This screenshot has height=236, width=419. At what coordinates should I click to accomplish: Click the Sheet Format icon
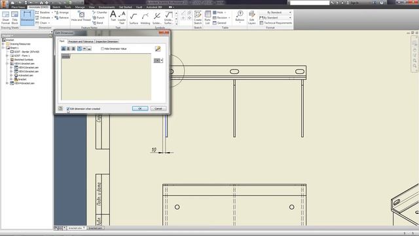click(5, 18)
